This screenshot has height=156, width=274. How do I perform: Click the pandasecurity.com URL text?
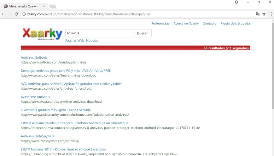pos(75,115)
